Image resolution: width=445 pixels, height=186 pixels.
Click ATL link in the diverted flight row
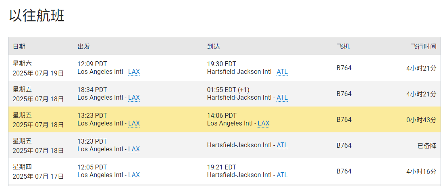[282, 145]
